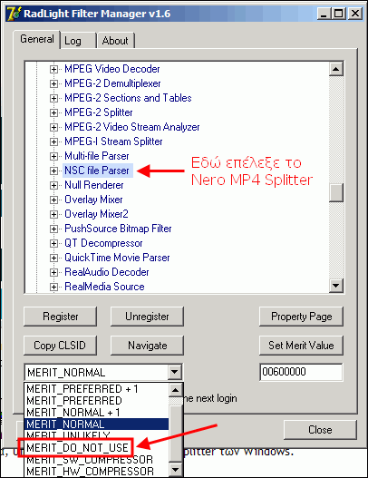Image resolution: width=368 pixels, height=478 pixels.
Task: Click the filter list scroll down arrow
Action: [336, 286]
